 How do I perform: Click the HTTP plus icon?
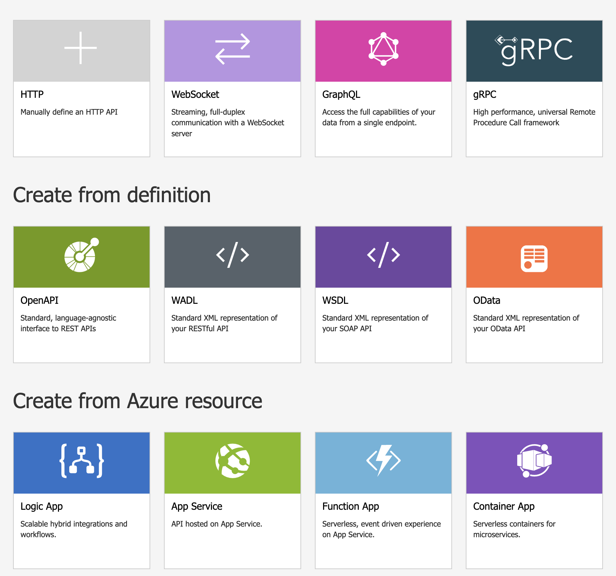click(x=81, y=48)
